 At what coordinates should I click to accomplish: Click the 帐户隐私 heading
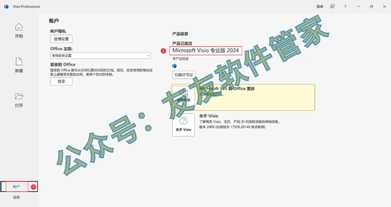[58, 31]
